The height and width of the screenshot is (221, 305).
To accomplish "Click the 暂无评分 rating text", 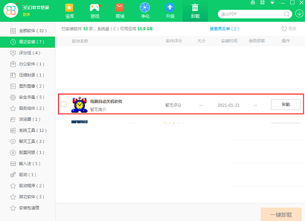I will pyautogui.click(x=173, y=105).
